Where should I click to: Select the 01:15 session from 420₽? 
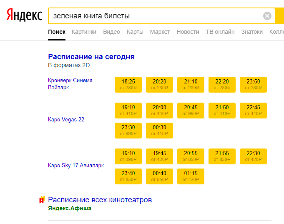pos(191,176)
